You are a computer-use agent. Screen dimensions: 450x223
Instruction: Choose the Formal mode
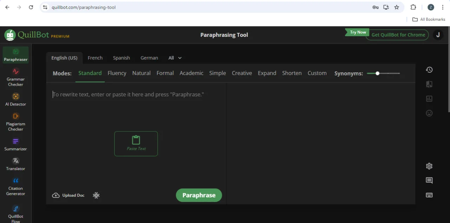(165, 73)
